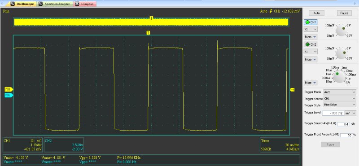
Task: Toggle the CH1 channel enable button
Action: 311,22
